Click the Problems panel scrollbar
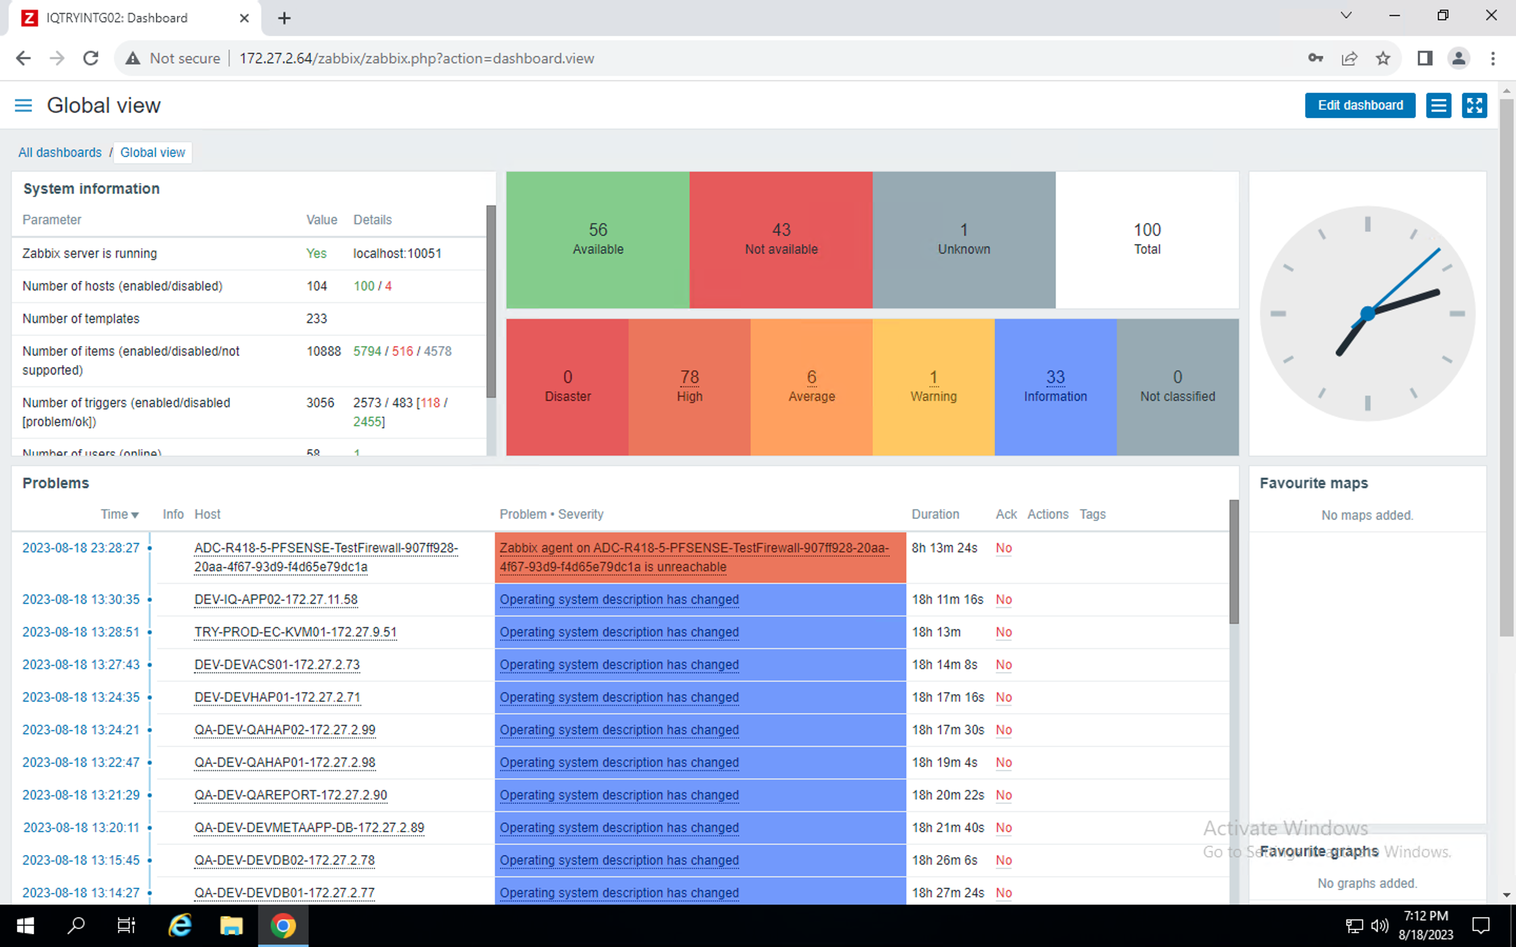This screenshot has width=1516, height=947. click(x=1233, y=561)
